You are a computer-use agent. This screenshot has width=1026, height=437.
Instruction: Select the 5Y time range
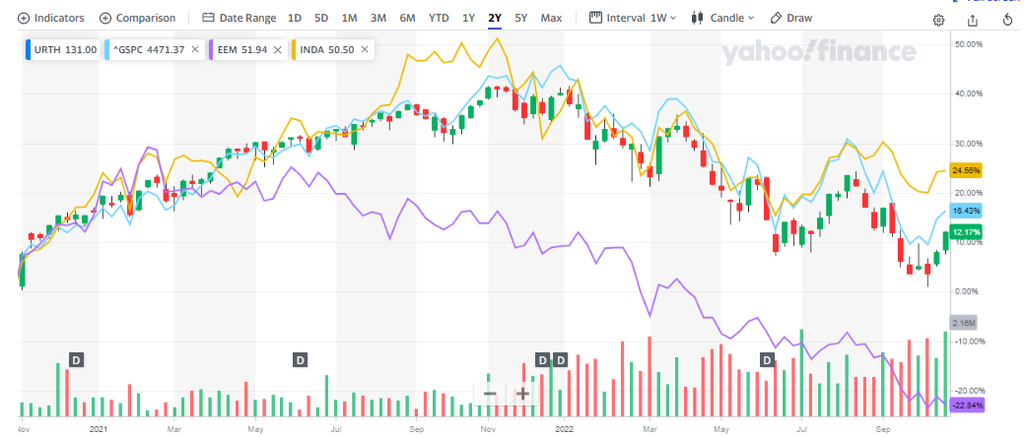520,18
